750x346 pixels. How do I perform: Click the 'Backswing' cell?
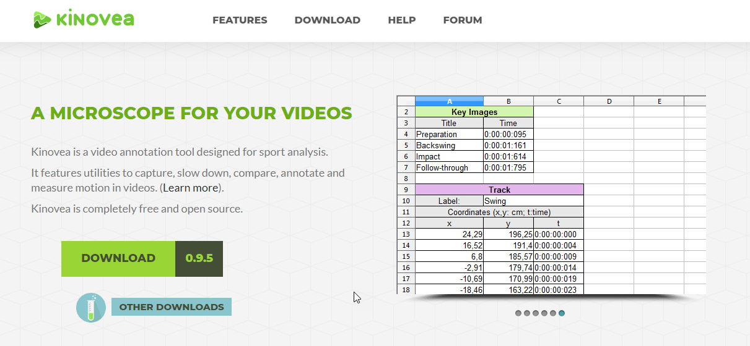tap(449, 145)
